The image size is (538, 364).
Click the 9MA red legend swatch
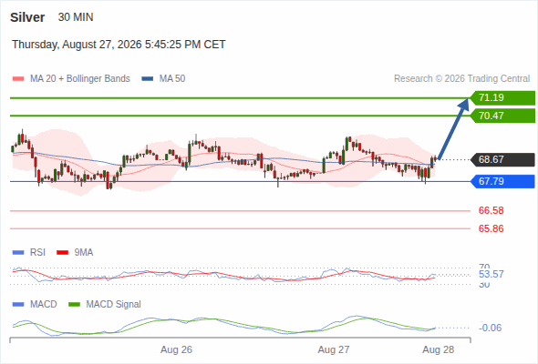[x=62, y=253]
